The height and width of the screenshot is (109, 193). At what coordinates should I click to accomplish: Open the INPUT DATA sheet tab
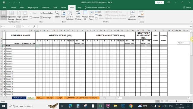(x=19, y=97)
